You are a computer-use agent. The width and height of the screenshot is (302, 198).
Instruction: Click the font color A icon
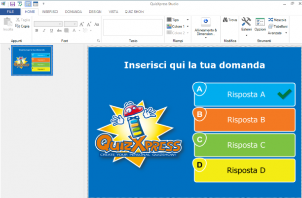tap(74, 31)
